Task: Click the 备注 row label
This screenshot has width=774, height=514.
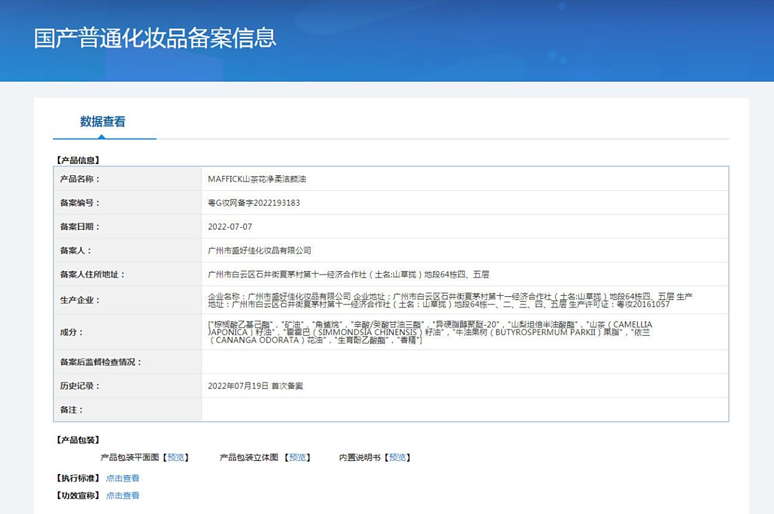Action: pyautogui.click(x=71, y=410)
